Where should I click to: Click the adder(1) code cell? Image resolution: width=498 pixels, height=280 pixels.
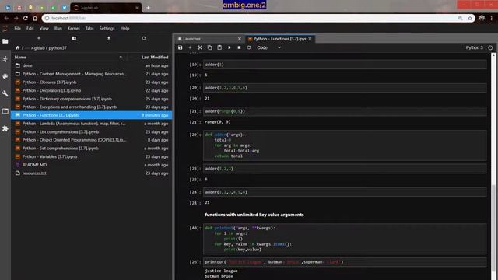click(345, 65)
